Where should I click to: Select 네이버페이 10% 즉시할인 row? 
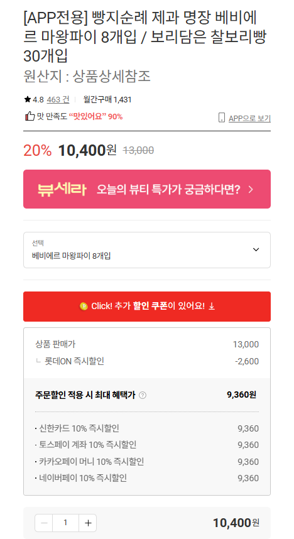coord(147,478)
